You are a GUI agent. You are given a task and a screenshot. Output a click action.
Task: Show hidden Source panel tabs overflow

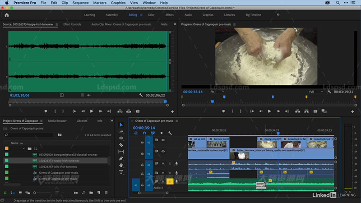point(175,24)
